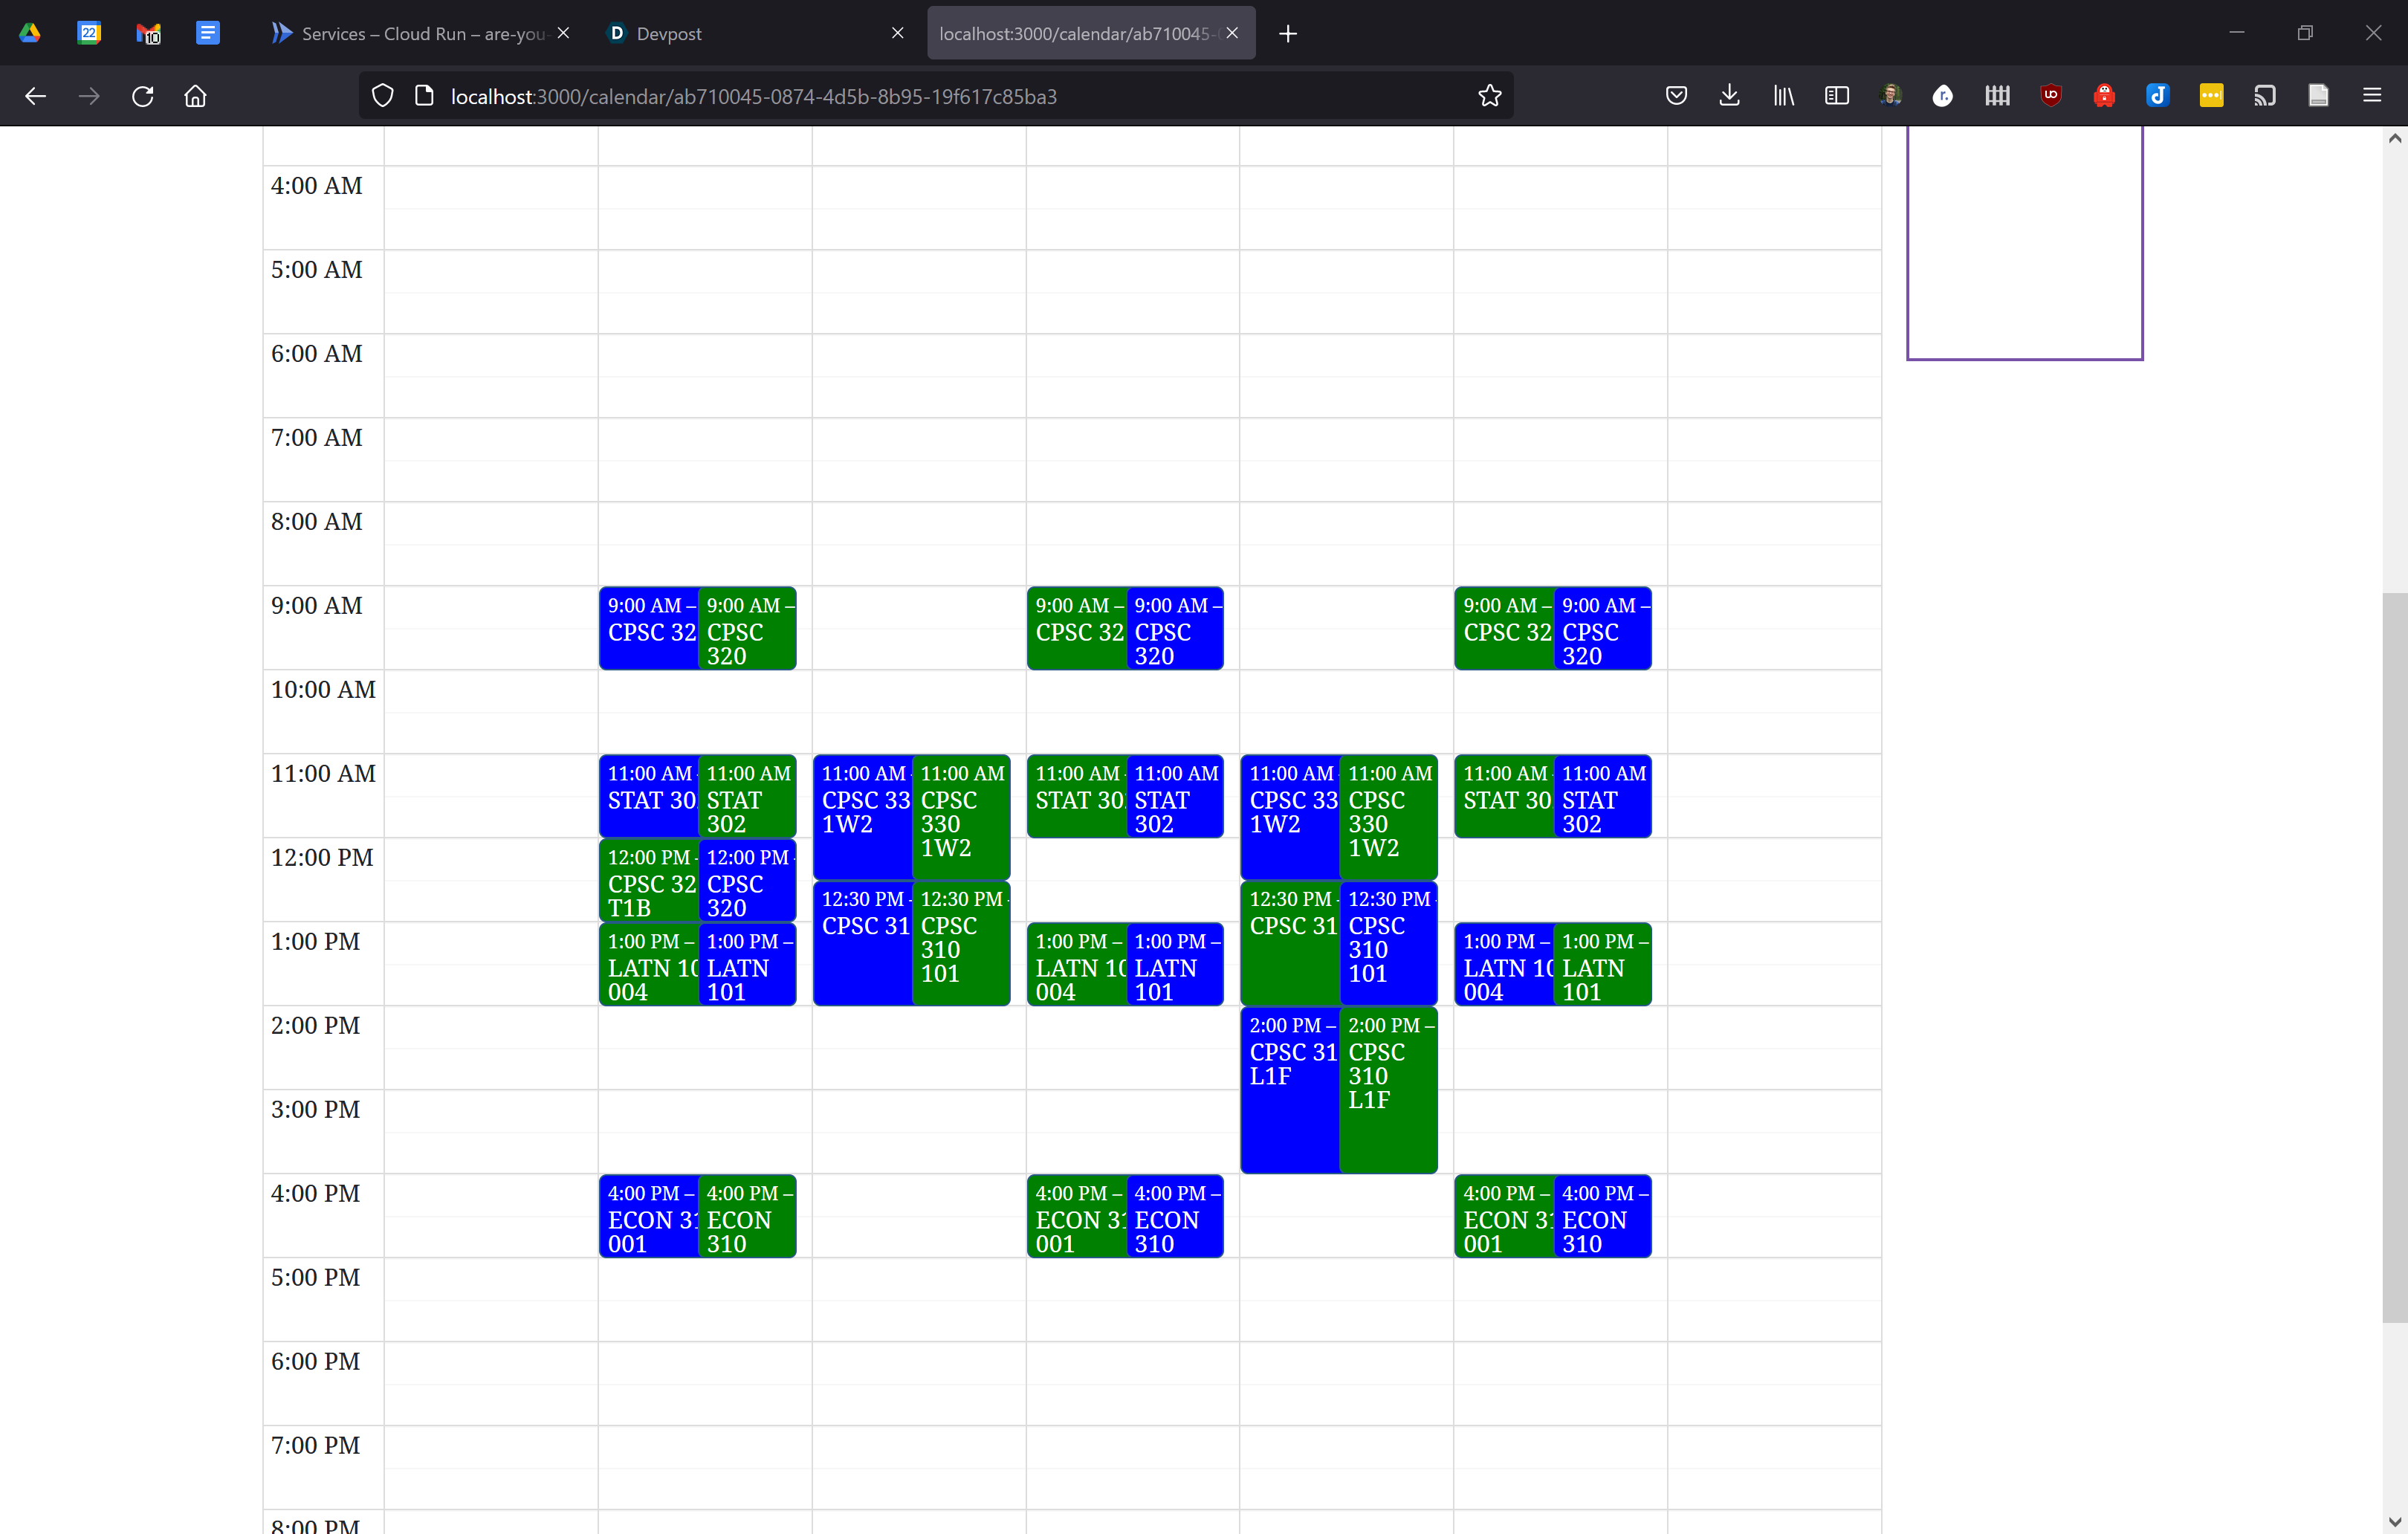2408x1534 pixels.
Task: Toggle the sidebar view icon
Action: 1836,96
